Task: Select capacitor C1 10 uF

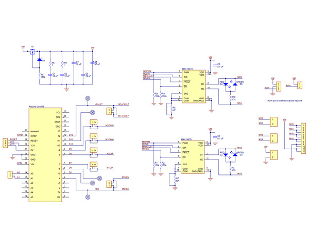Action: pyautogui.click(x=50, y=75)
